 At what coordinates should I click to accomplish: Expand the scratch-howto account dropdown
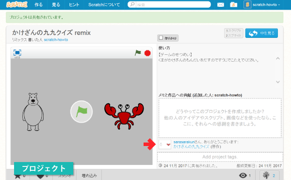266,5
